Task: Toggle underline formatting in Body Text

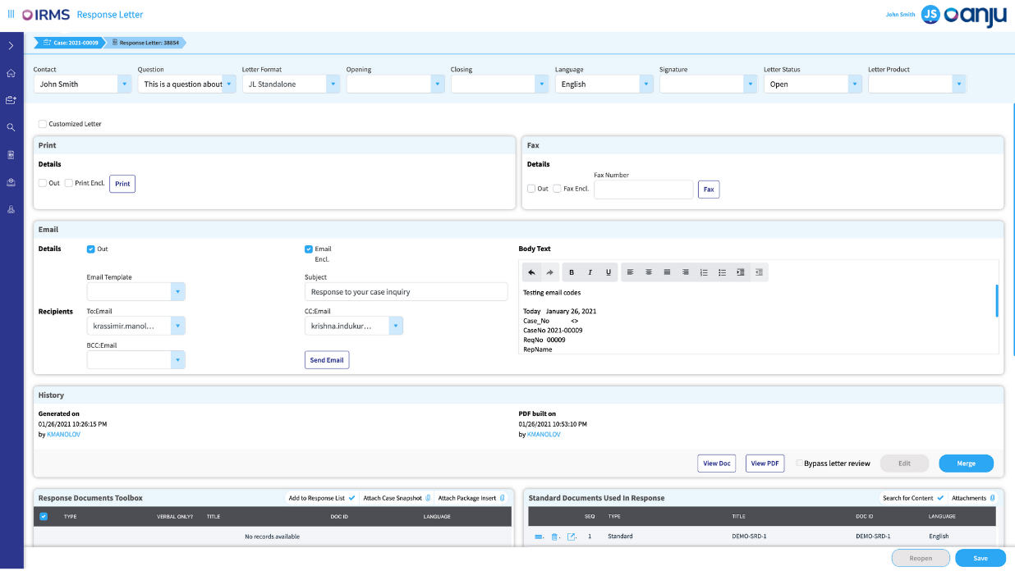Action: pos(609,272)
